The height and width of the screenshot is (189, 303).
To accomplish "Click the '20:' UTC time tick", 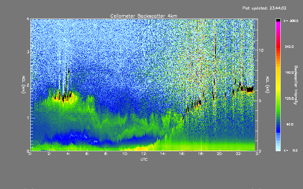I will tap(220, 154).
